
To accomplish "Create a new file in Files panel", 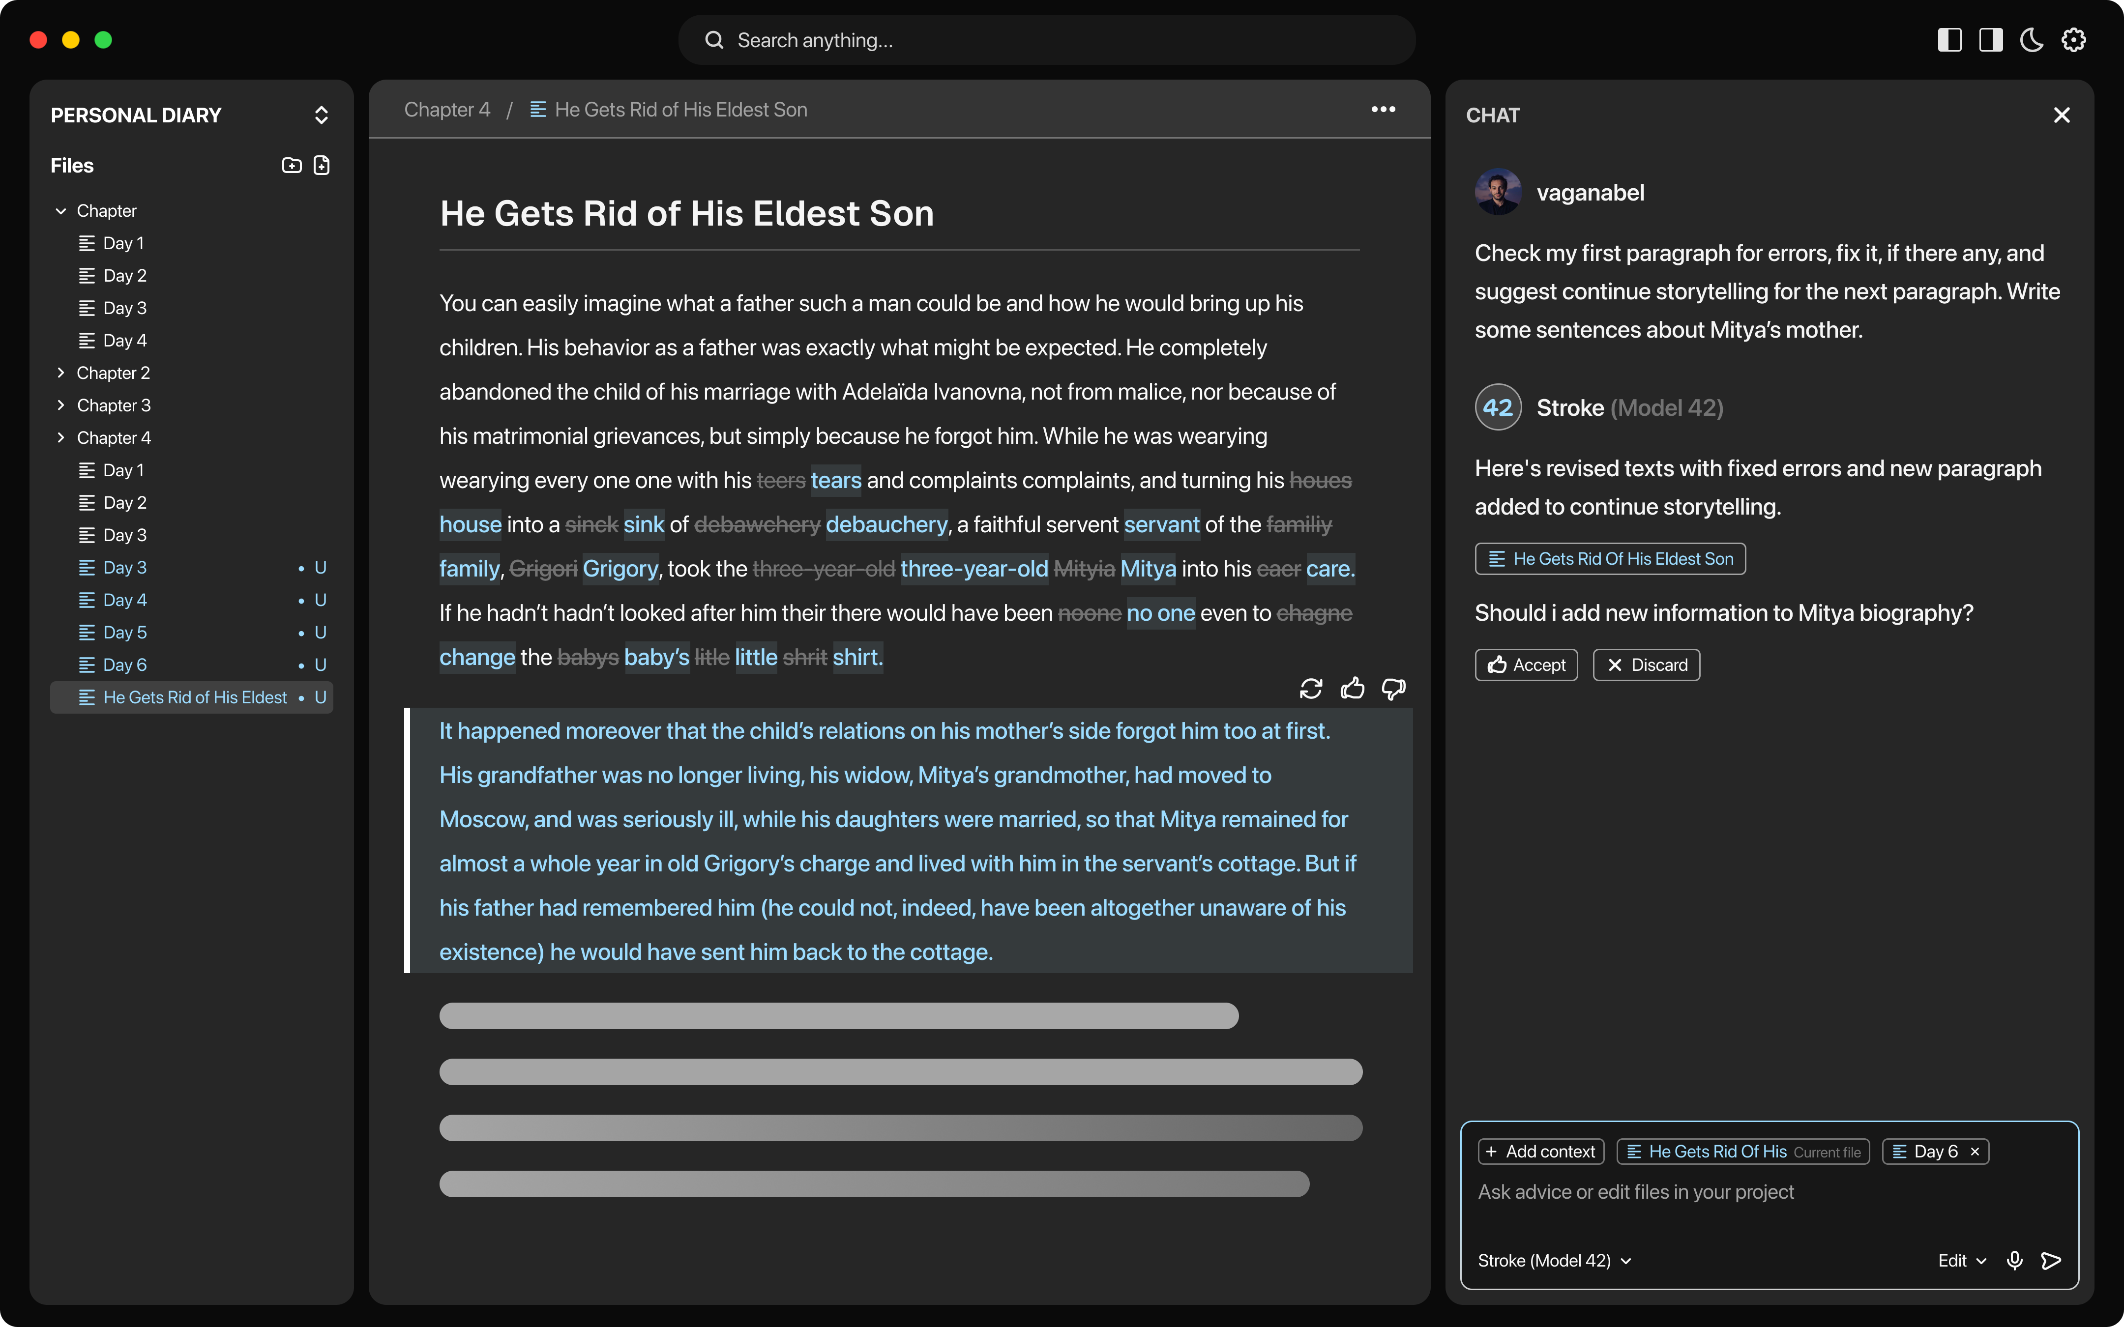I will coord(321,165).
